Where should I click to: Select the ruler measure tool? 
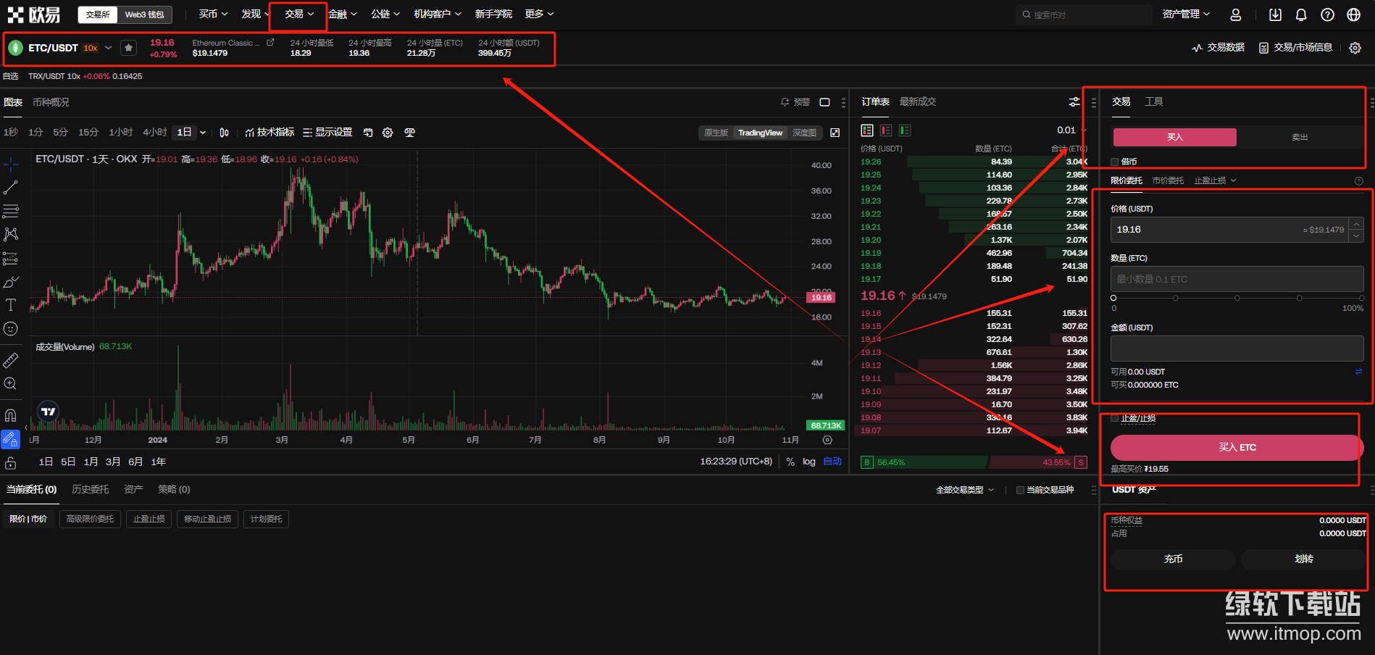(11, 360)
